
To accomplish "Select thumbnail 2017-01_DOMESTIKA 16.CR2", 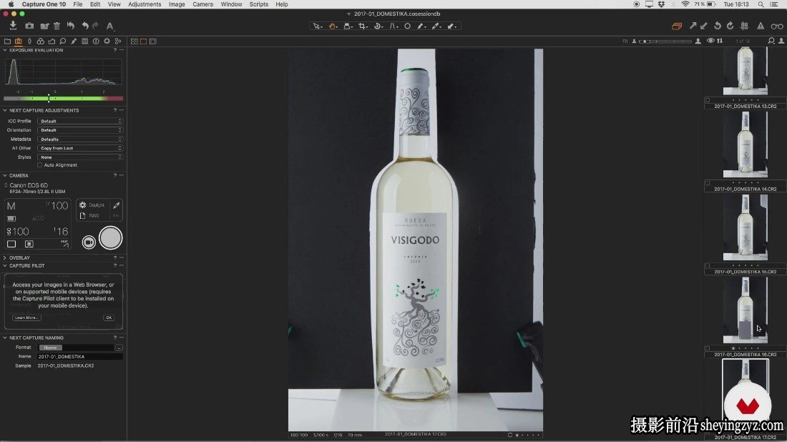I will tap(746, 310).
